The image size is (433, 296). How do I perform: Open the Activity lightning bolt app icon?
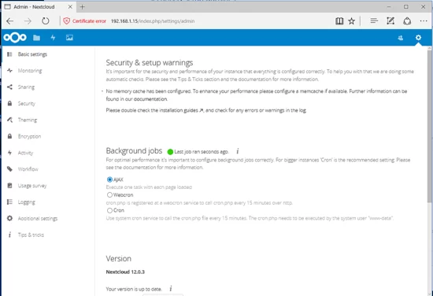tap(53, 38)
